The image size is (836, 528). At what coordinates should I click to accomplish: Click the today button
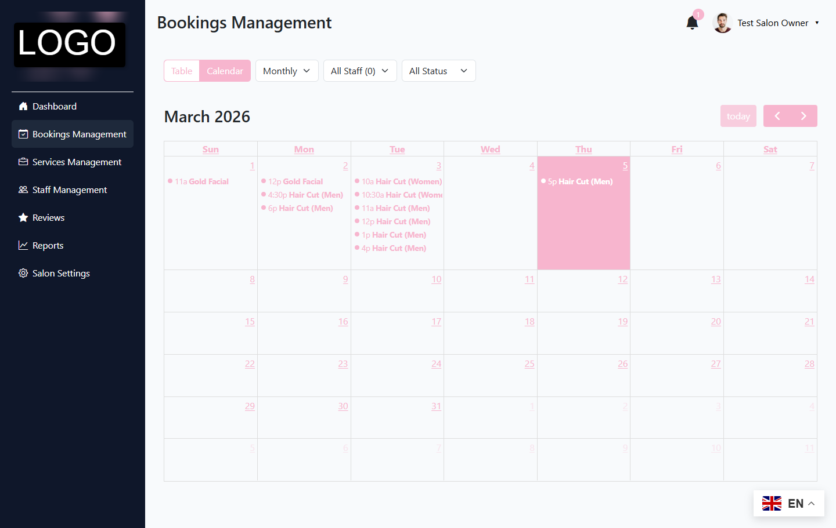click(738, 116)
